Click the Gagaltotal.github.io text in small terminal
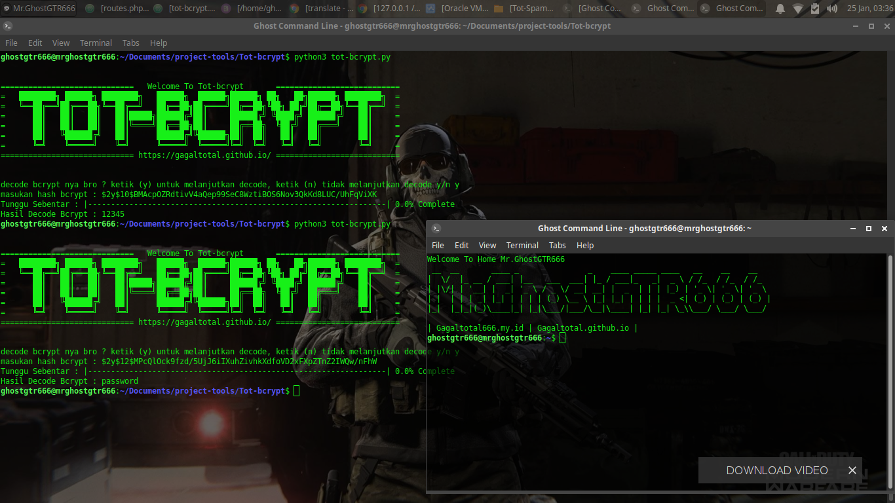Viewport: 895px width, 503px height. 583,328
